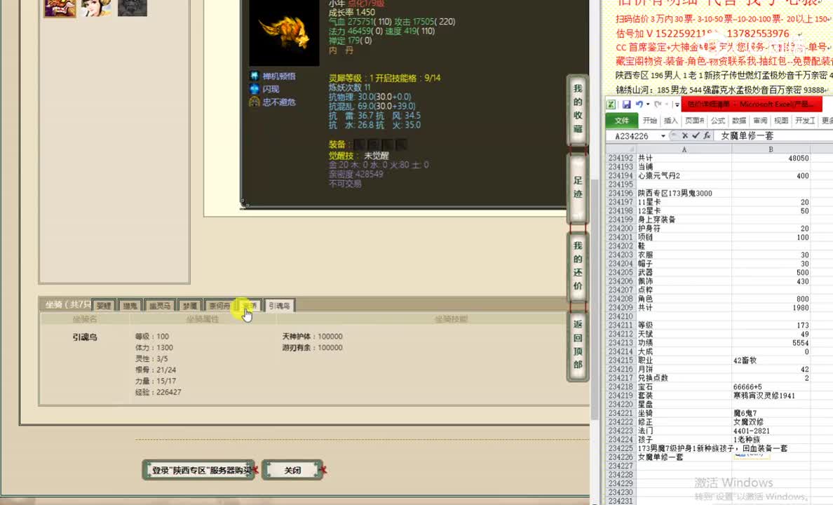Click the 我的还价 side button
Viewport: 833px width, 505px height.
click(578, 266)
